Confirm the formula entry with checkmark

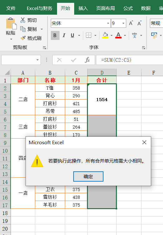[x=74, y=60]
